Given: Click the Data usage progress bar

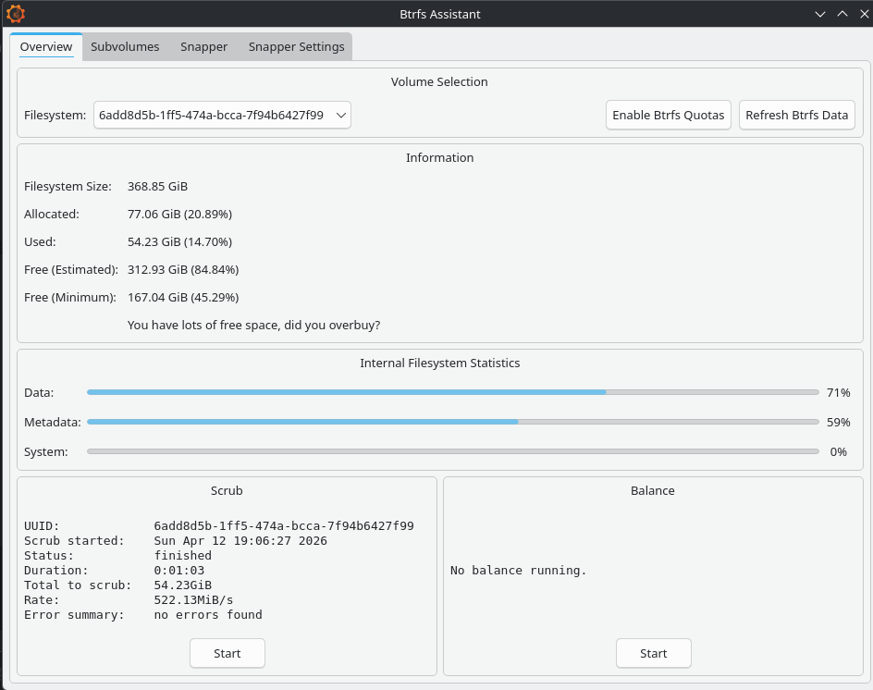Looking at the screenshot, I should click(452, 392).
